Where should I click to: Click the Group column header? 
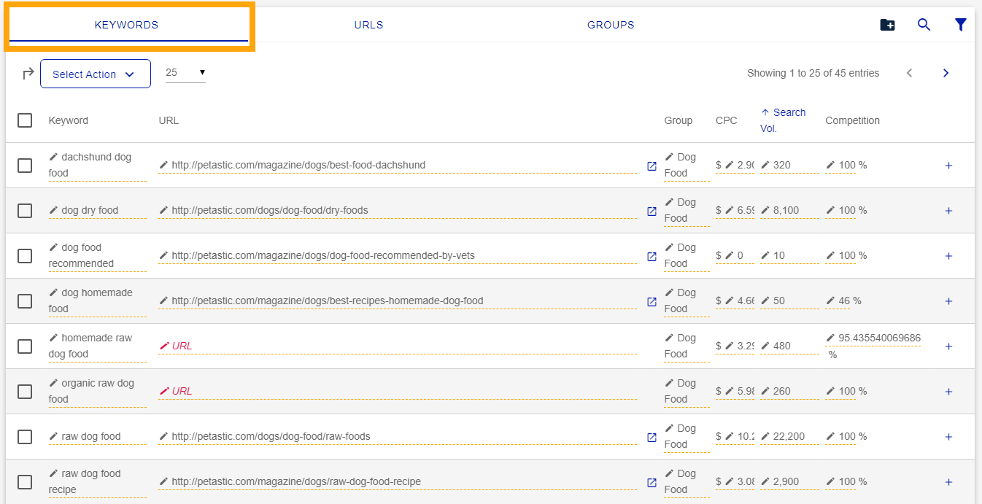(678, 120)
